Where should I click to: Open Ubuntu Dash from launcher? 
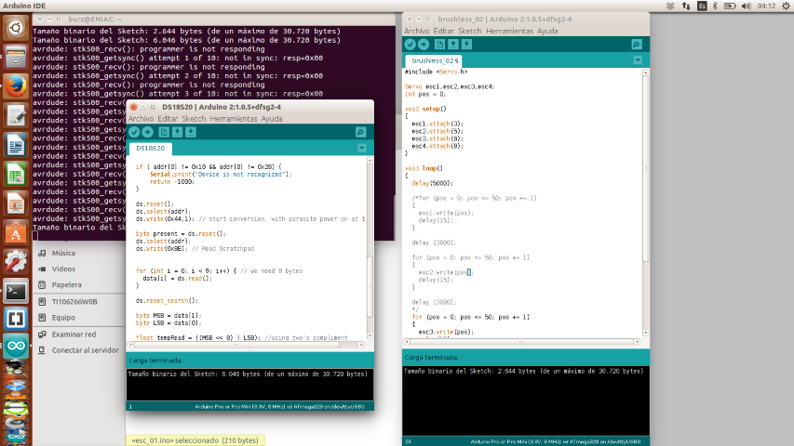tap(16, 27)
